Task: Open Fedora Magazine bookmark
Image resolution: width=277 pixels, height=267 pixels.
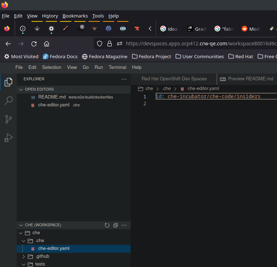Action: click(105, 56)
